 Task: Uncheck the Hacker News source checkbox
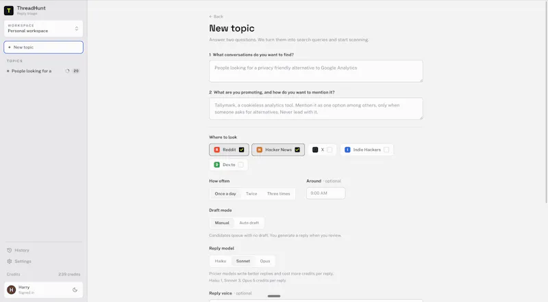(x=297, y=150)
